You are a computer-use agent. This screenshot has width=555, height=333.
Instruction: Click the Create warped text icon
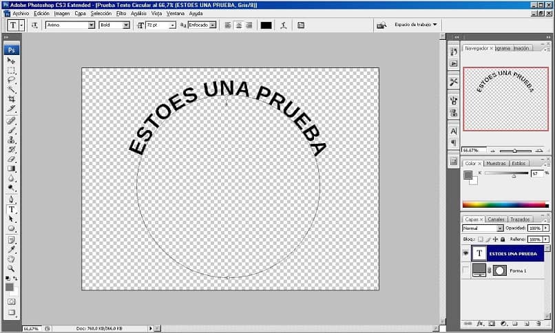[x=283, y=25]
